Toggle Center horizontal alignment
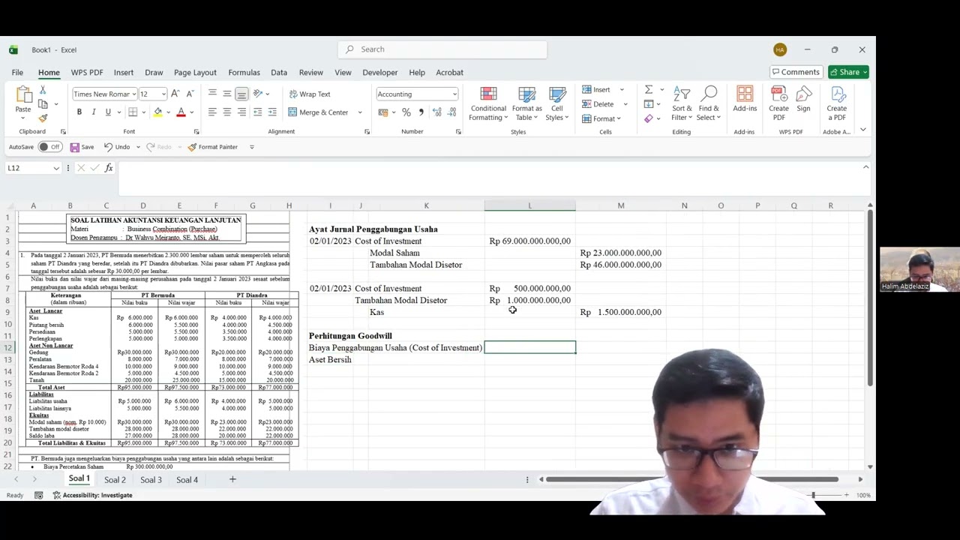960x540 pixels. point(226,112)
